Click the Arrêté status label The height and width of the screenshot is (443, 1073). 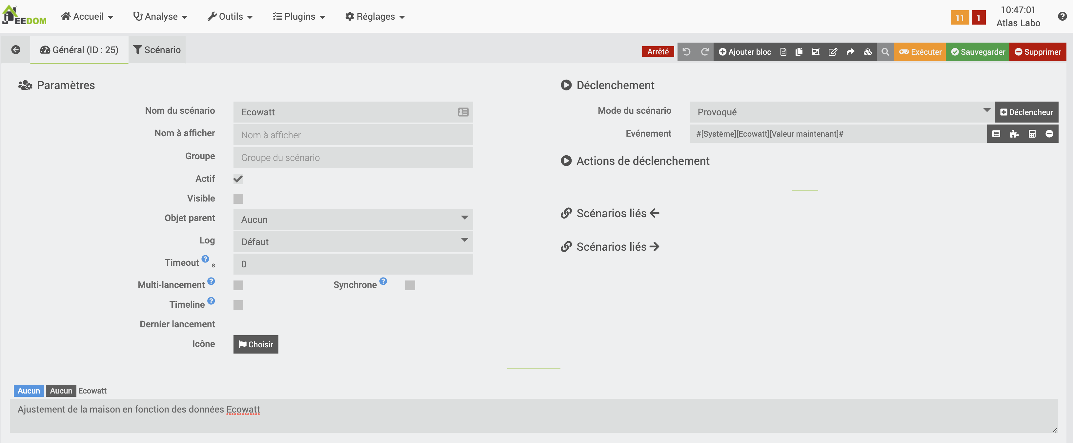(x=658, y=52)
